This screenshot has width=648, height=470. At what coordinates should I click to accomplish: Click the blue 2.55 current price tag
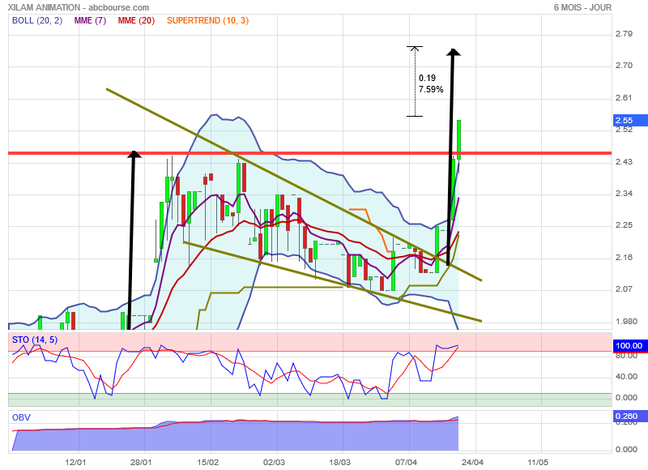pyautogui.click(x=629, y=120)
